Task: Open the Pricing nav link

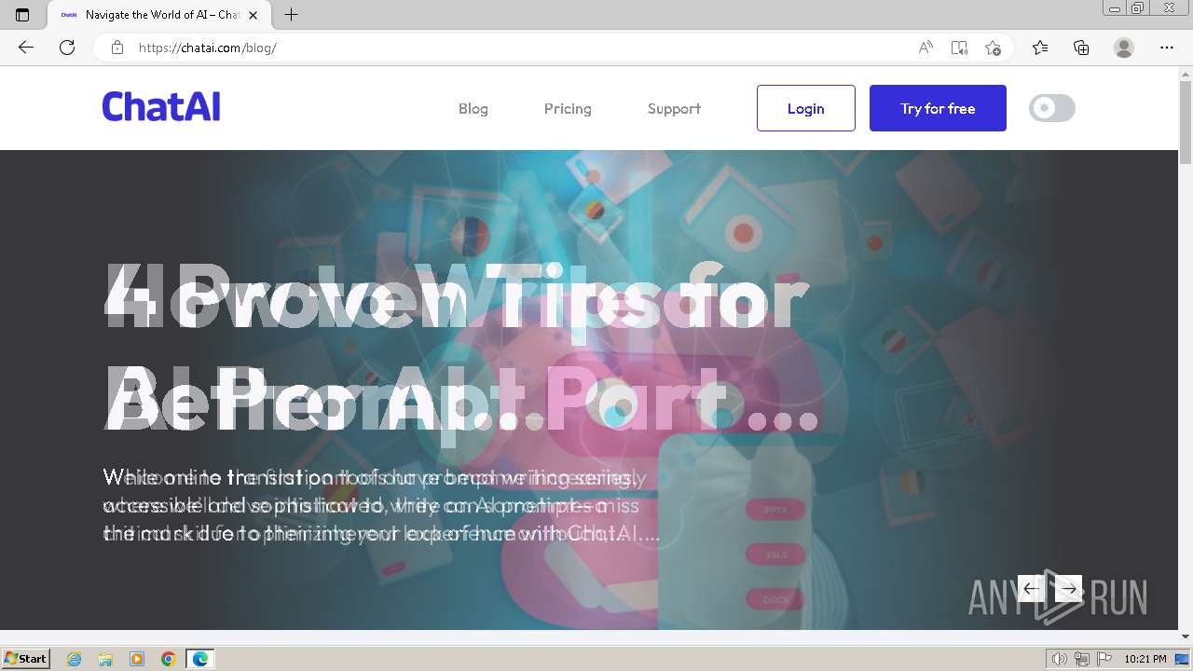Action: 568,108
